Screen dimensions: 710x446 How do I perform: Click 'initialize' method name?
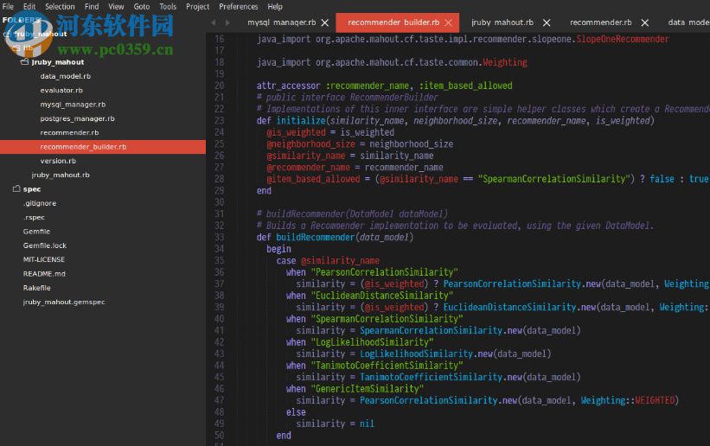(301, 120)
